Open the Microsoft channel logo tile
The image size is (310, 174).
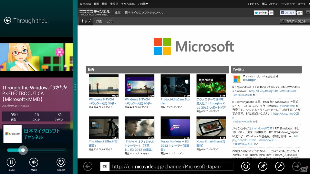(13, 134)
